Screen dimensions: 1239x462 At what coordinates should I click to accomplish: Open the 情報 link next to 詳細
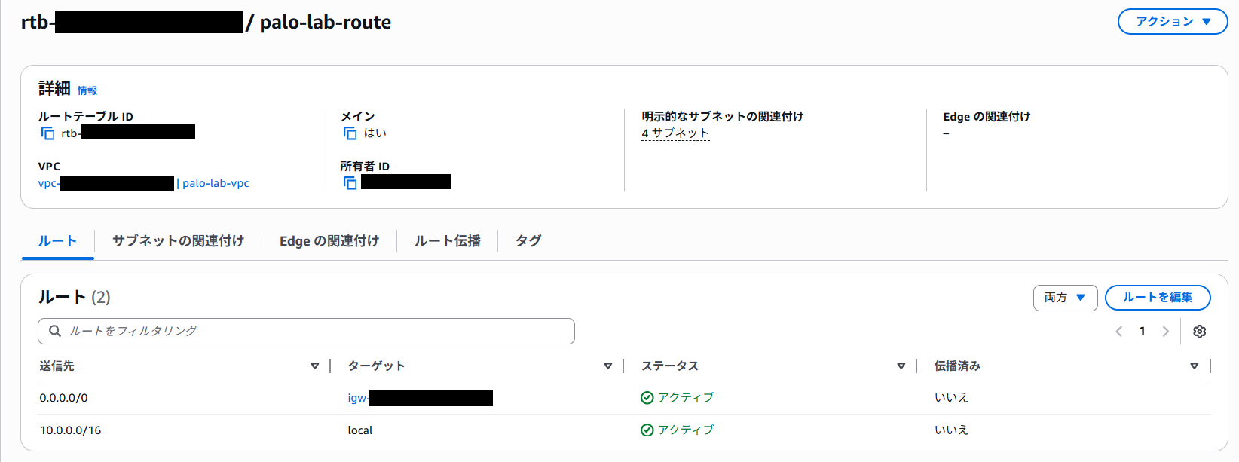coord(87,90)
